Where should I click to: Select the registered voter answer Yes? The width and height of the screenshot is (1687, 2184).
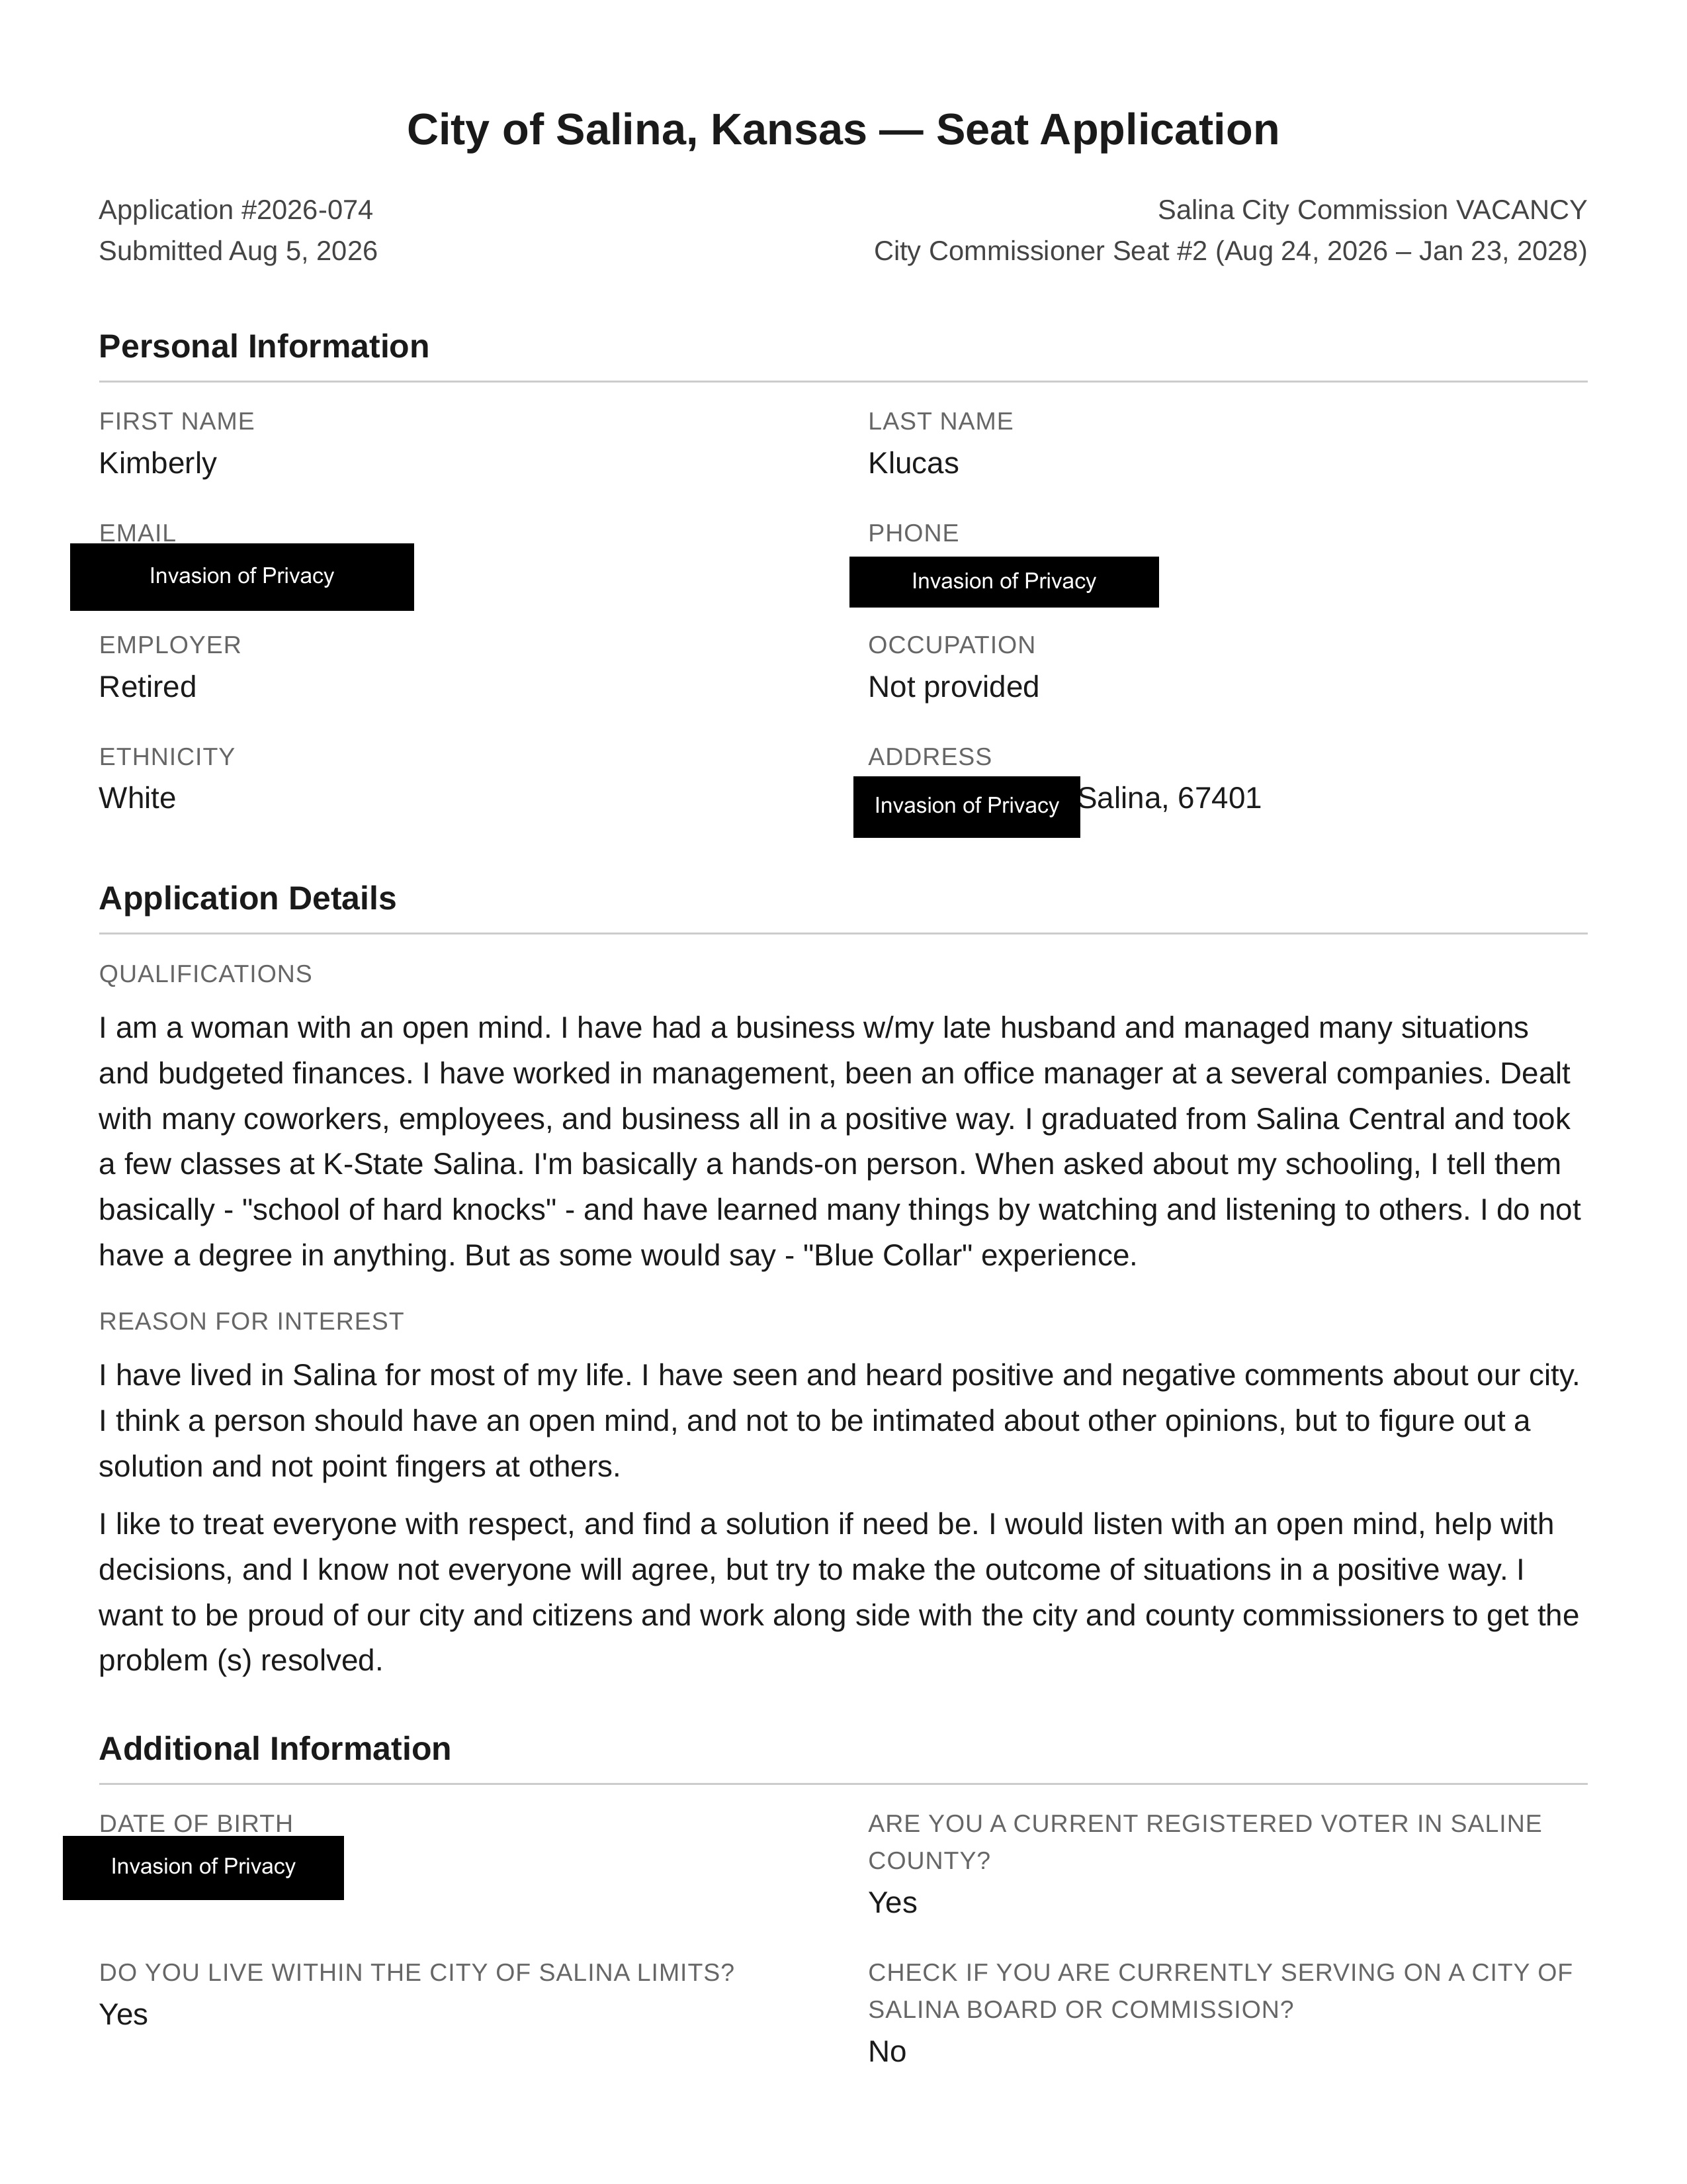click(892, 1902)
